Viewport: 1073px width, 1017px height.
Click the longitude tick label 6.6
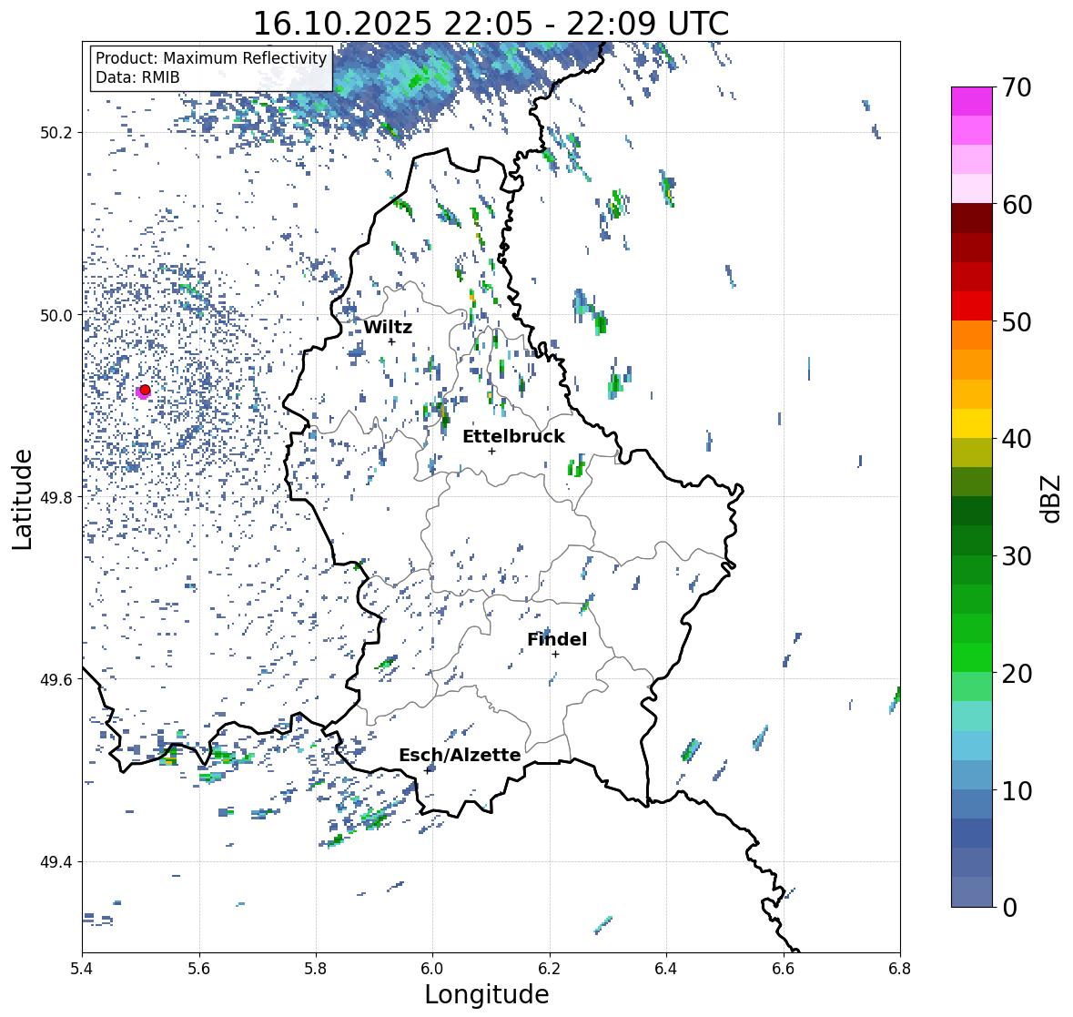pos(784,969)
